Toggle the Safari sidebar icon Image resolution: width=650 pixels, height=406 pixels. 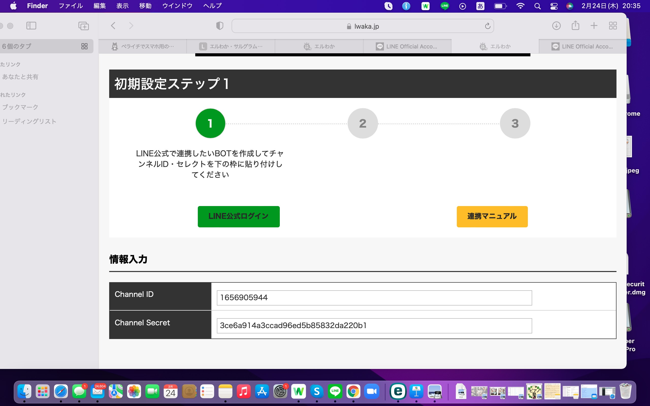click(31, 26)
